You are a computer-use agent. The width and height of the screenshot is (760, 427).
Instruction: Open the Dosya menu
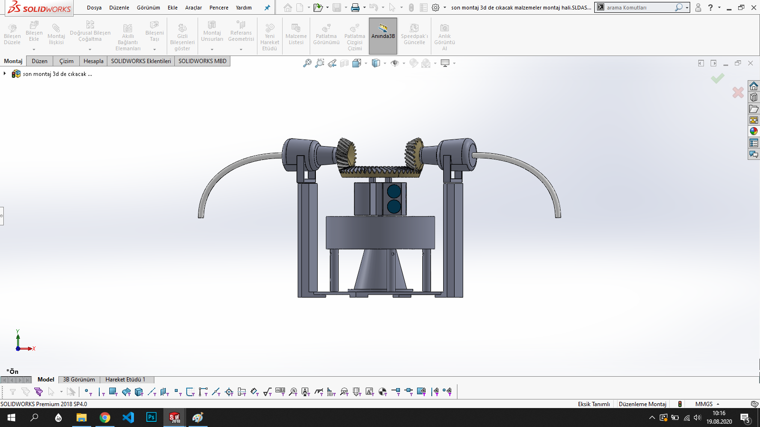94,8
